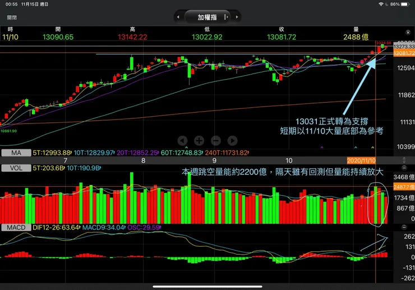Screen dimensions: 415x290
Task: Click open price 13090.65
Action: coord(58,37)
